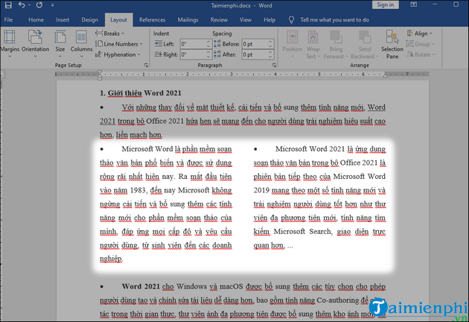Viewport: 469px width, 322px height.
Task: Adjust the Indent Right spinner arrows
Action: [208, 54]
